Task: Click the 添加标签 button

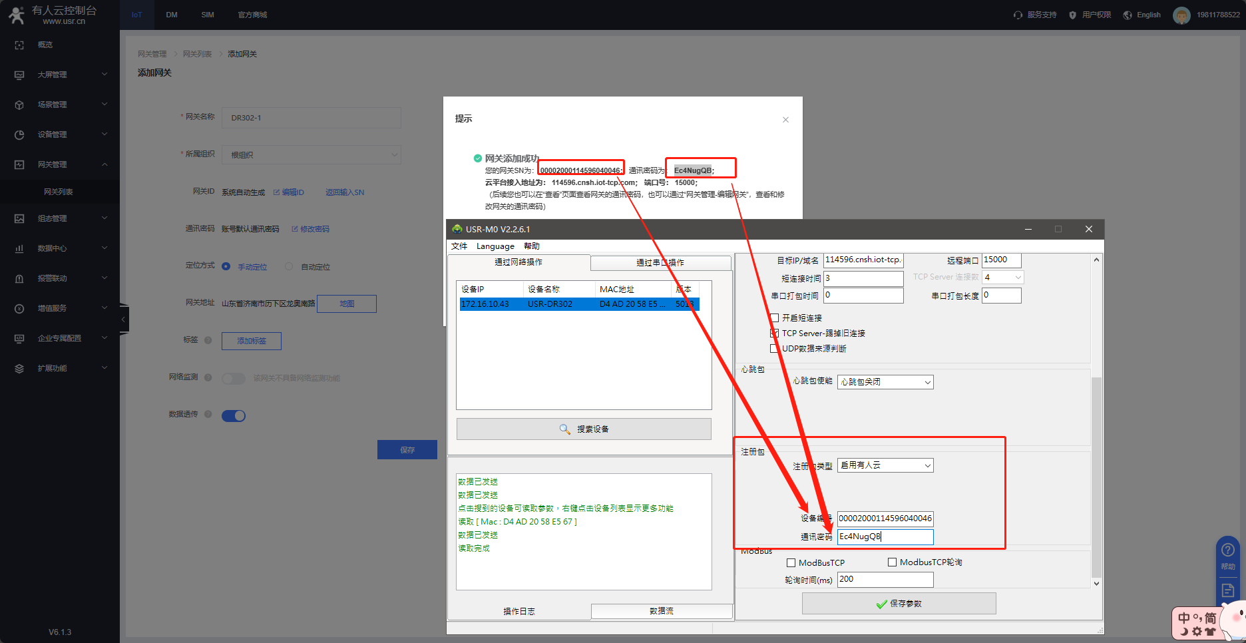Action: point(252,341)
